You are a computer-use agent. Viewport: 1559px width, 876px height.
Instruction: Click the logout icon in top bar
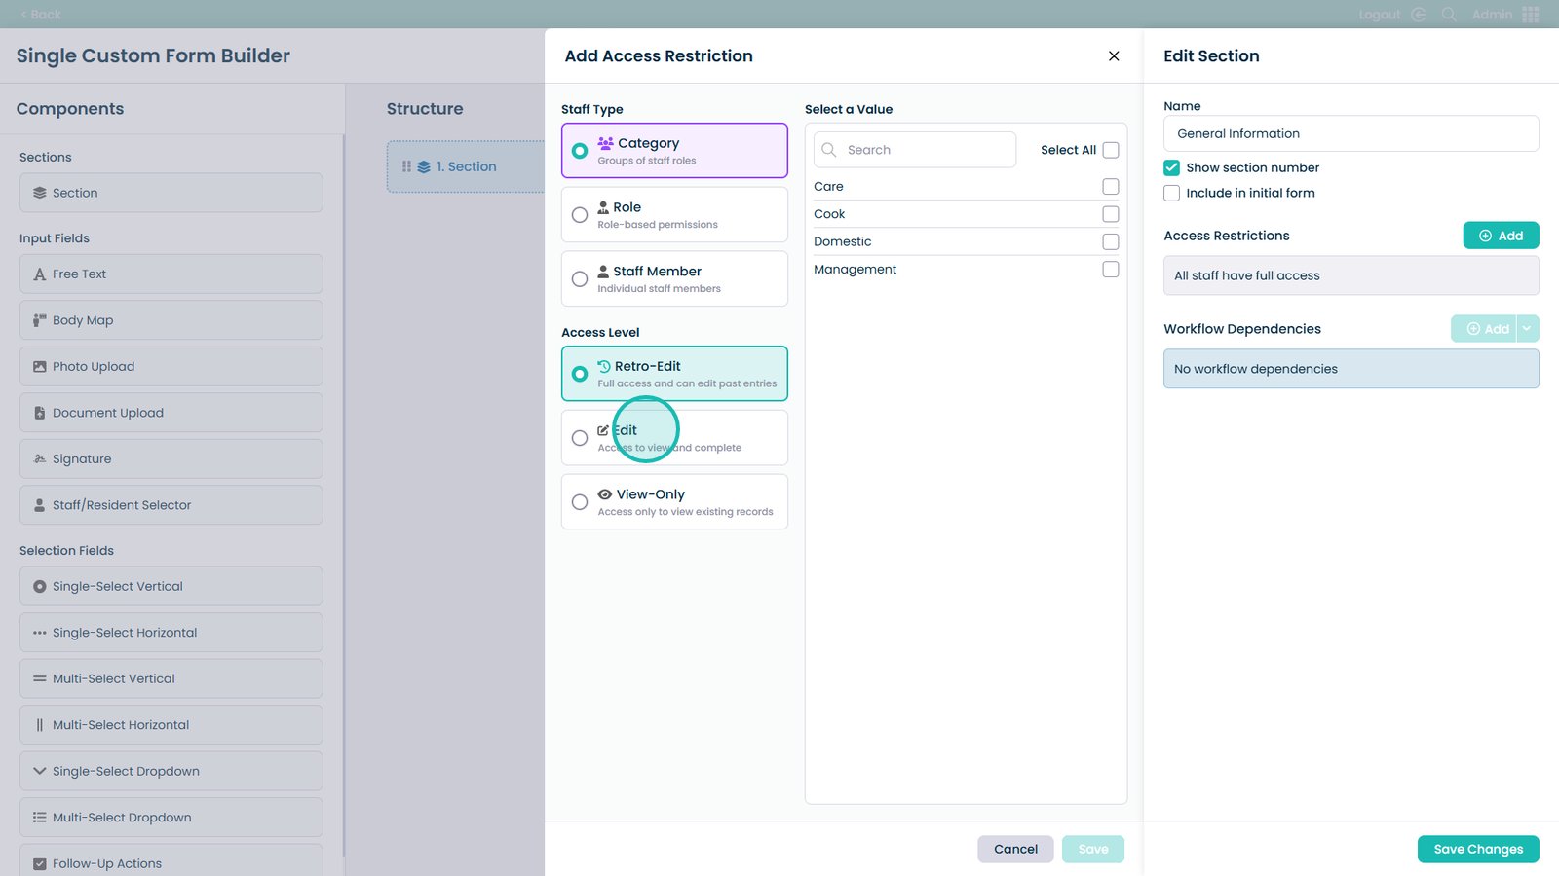click(1419, 15)
